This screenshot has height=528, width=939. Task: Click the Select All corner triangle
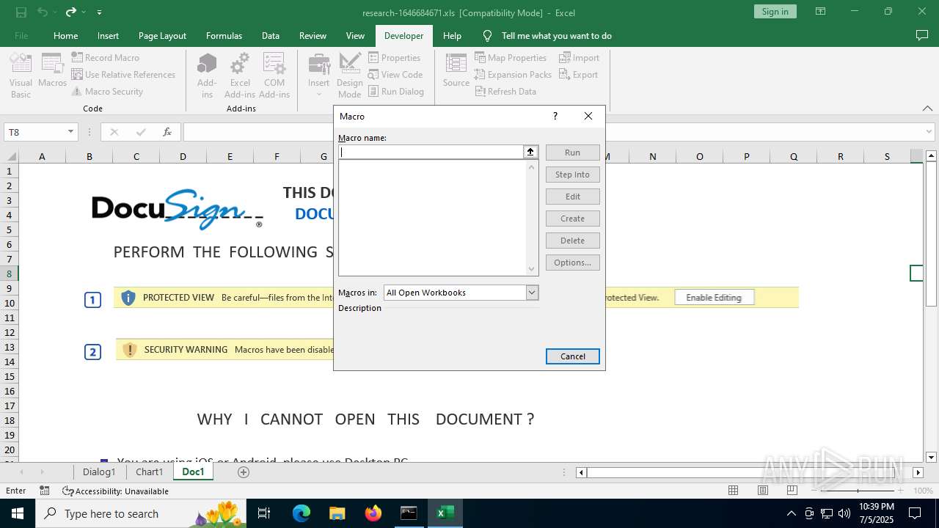coord(11,156)
